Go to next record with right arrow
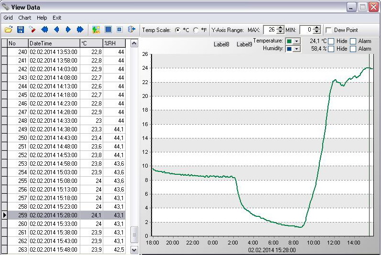Image resolution: width=381 pixels, height=255 pixels. tap(68, 30)
